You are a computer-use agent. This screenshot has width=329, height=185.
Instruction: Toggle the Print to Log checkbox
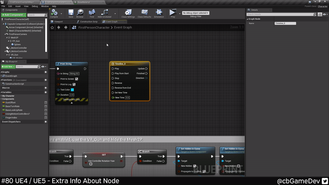click(x=74, y=84)
